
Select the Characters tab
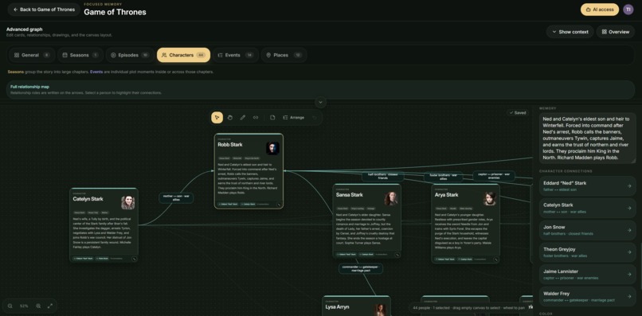point(183,55)
